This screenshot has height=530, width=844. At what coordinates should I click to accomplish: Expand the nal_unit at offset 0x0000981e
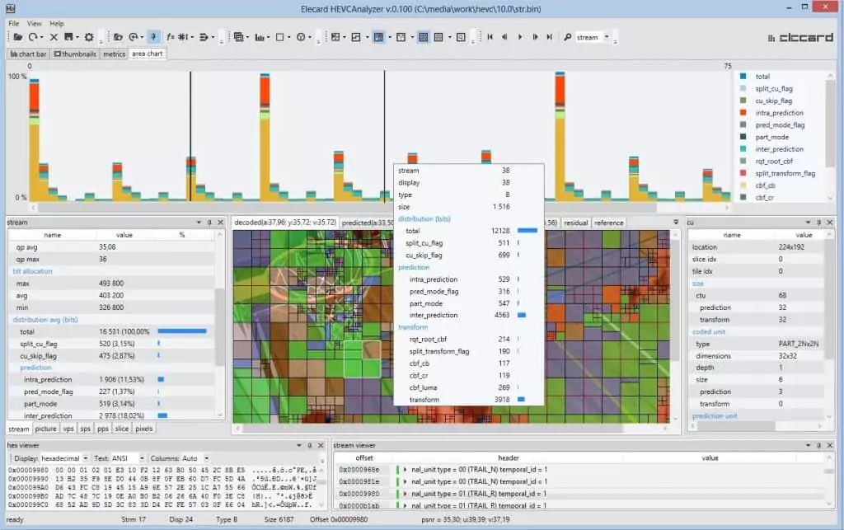406,481
